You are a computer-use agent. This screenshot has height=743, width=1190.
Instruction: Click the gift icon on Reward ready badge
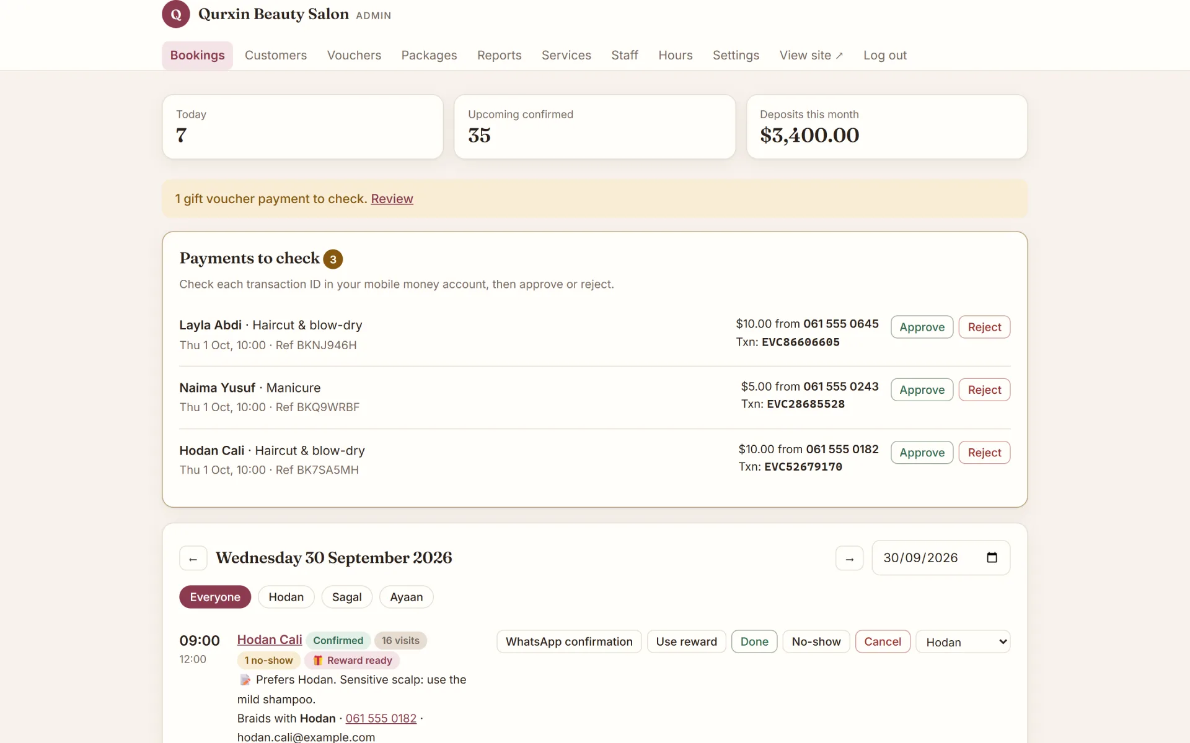tap(317, 660)
